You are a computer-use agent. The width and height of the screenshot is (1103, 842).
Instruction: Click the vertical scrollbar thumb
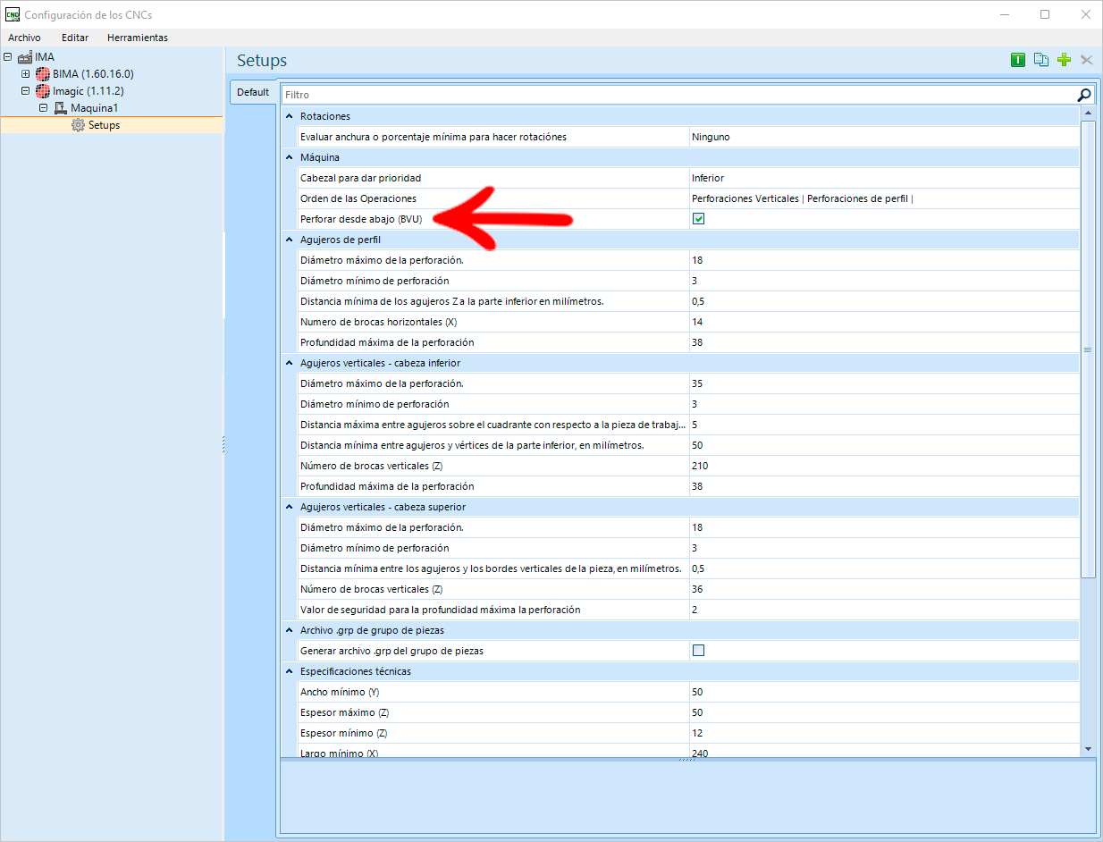point(1088,349)
